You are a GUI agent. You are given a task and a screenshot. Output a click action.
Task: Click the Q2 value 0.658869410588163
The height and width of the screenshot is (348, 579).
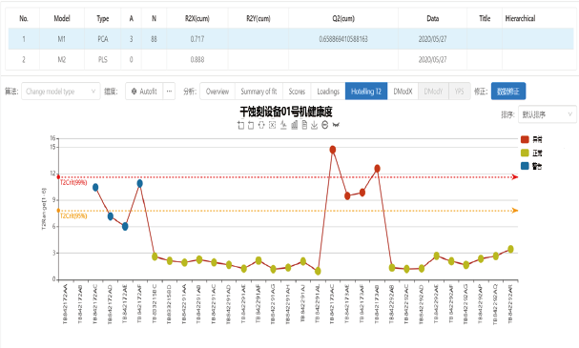click(x=343, y=39)
